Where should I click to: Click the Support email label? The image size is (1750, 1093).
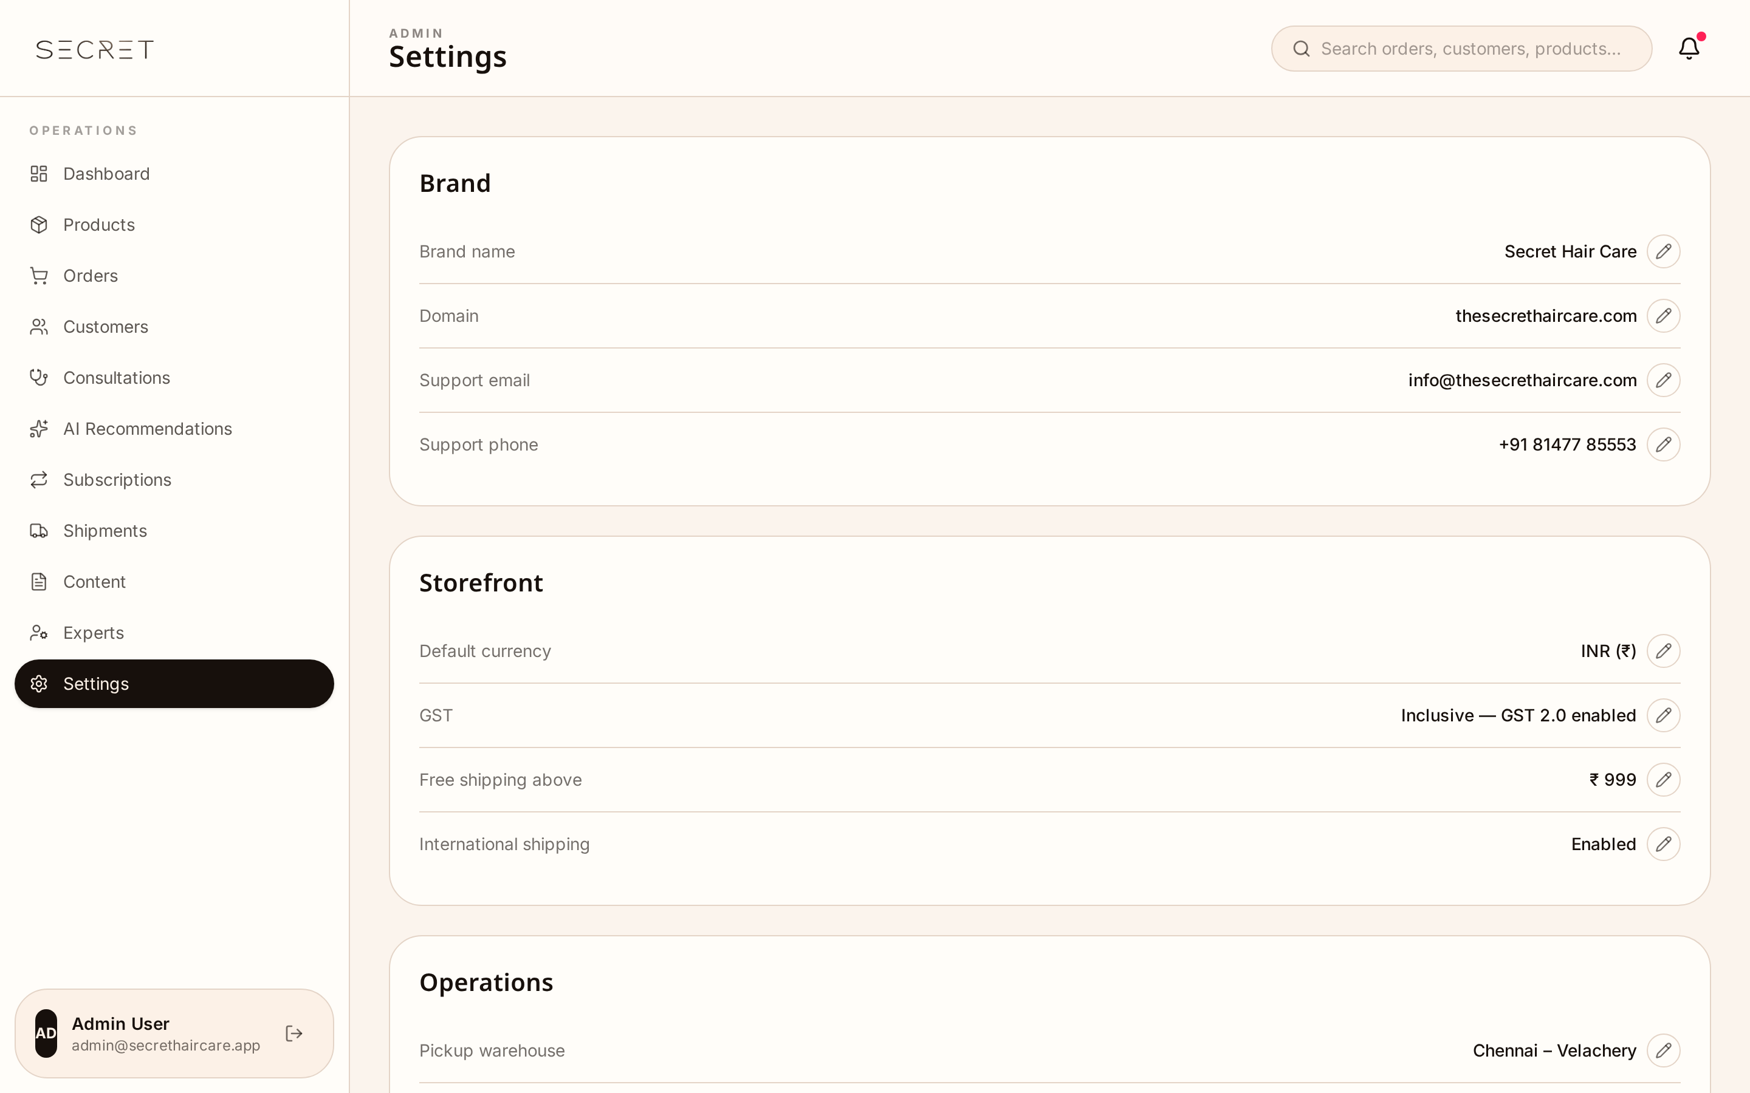pyautogui.click(x=475, y=380)
